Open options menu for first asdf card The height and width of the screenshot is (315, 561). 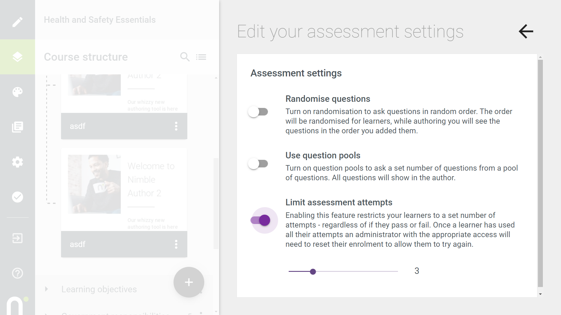tap(176, 126)
